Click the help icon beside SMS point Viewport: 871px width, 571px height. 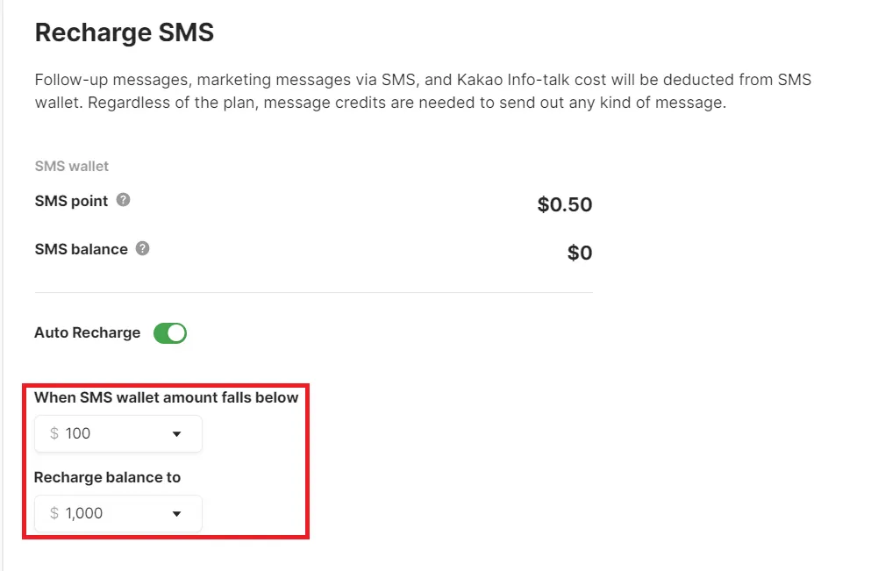point(124,200)
